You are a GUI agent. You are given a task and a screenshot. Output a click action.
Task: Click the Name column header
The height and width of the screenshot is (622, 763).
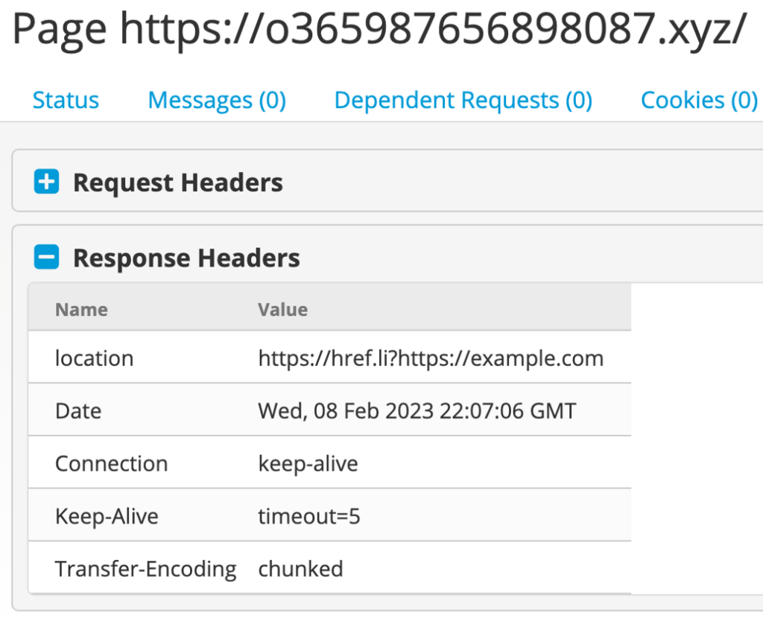point(80,309)
